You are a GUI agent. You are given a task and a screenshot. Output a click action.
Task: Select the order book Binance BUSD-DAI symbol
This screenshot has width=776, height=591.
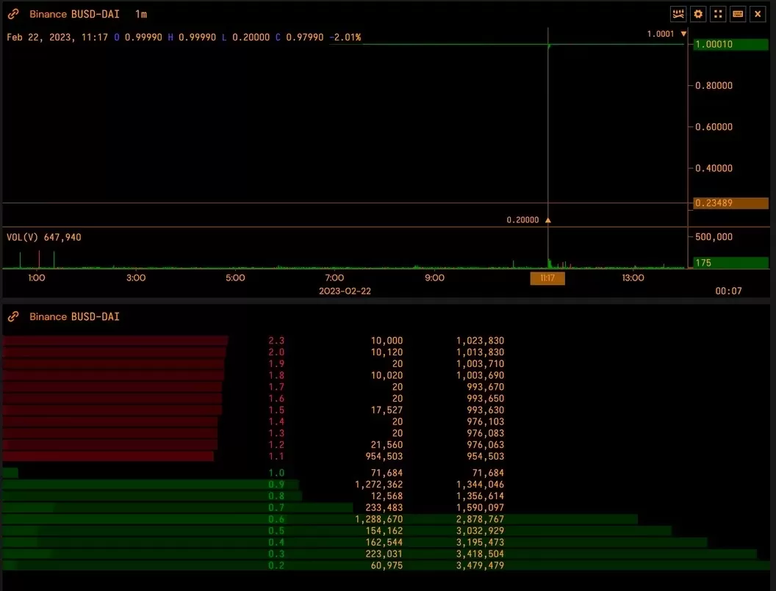click(x=74, y=316)
